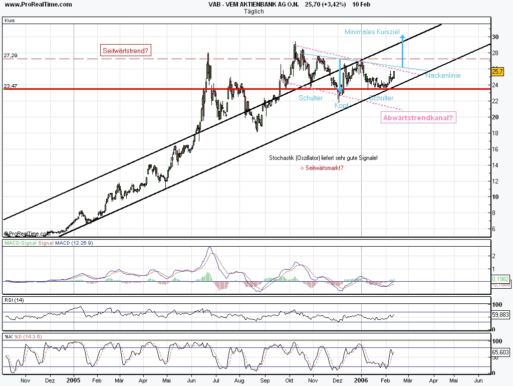Click the 27,29 resistance level label

click(11, 56)
